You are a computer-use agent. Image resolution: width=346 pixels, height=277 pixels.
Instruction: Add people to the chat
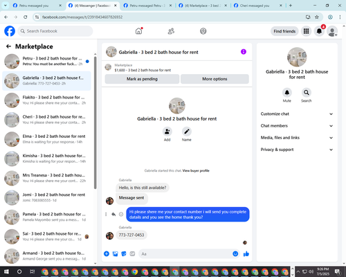pos(167,132)
